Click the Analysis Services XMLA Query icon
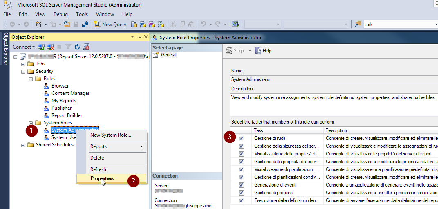The width and height of the screenshot is (438, 209). (161, 25)
